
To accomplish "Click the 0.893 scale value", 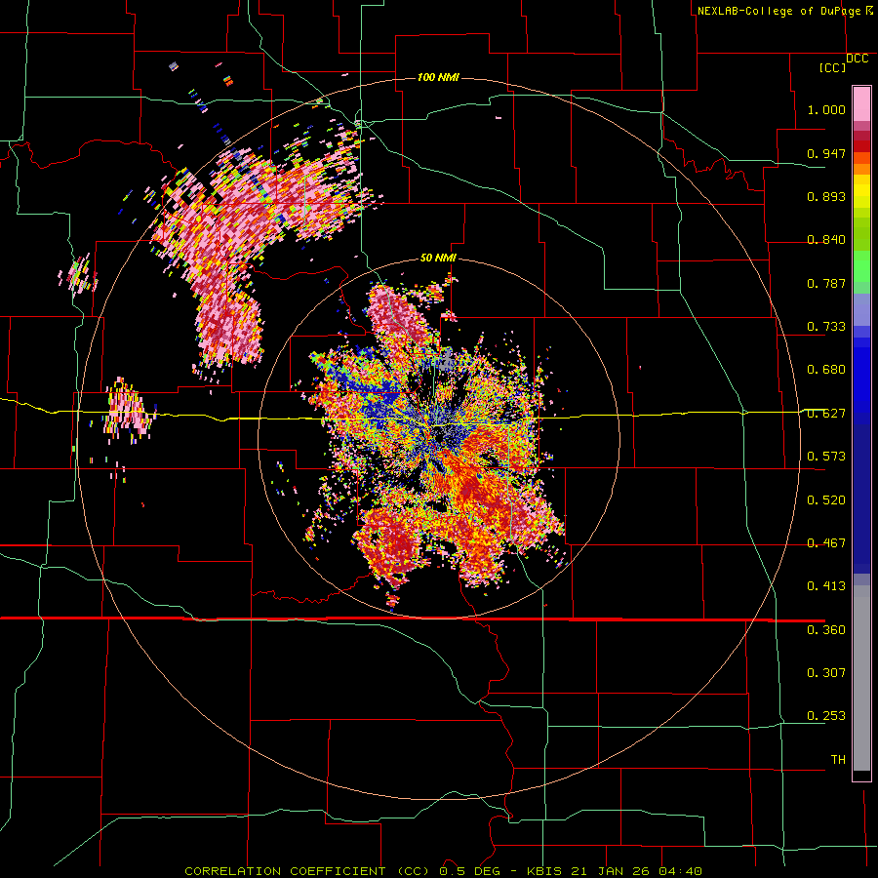I will [826, 196].
